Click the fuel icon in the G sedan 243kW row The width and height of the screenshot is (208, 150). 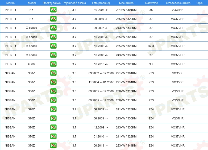(x=53, y=55)
